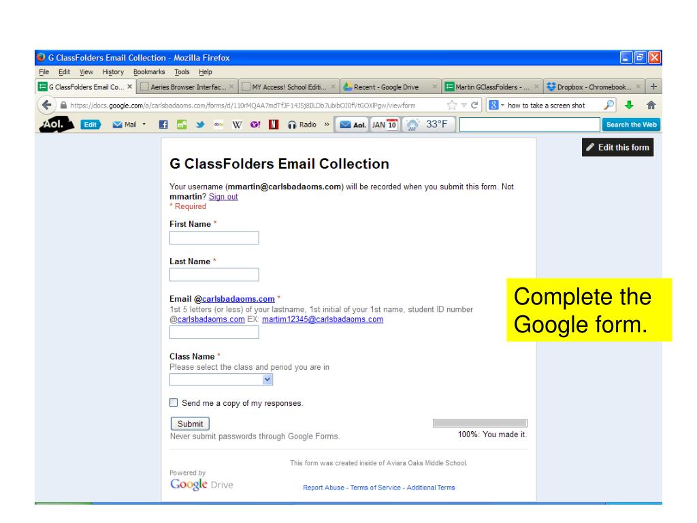Click the First Name input field

(x=214, y=238)
